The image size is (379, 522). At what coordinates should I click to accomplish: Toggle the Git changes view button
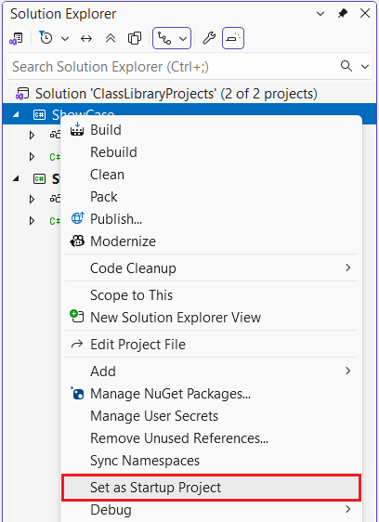click(164, 39)
